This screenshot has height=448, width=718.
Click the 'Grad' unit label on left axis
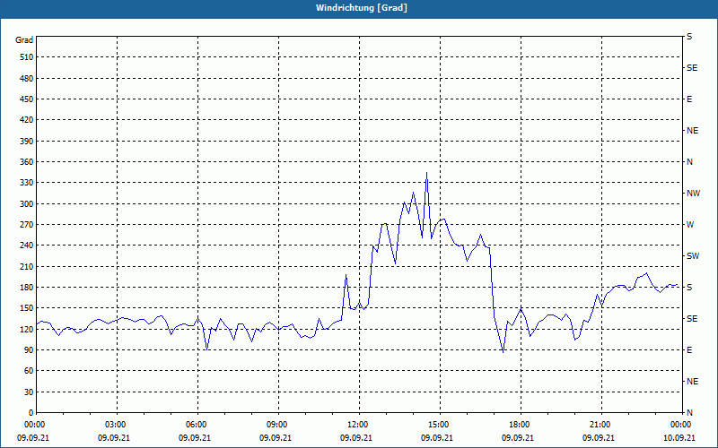(x=24, y=40)
